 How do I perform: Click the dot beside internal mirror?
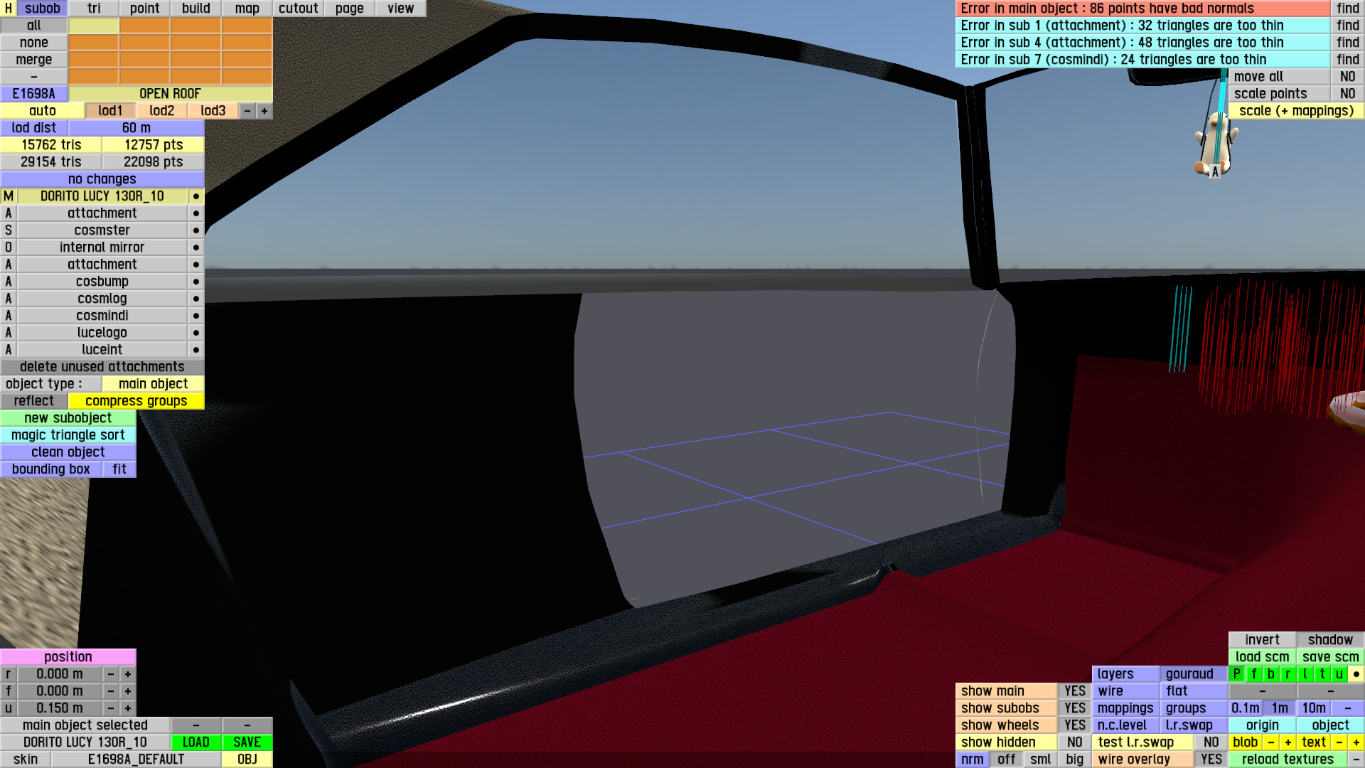[x=196, y=247]
